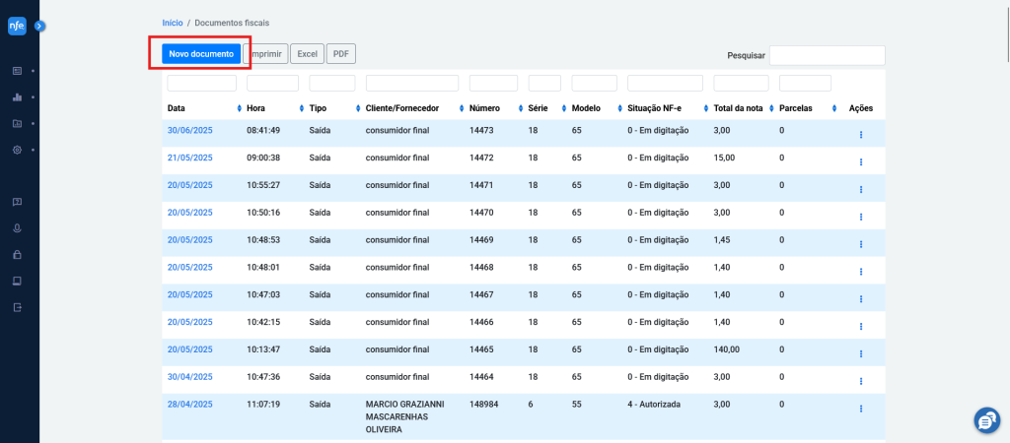This screenshot has width=1010, height=443.
Task: Click the microphone icon in sidebar
Action: [18, 228]
